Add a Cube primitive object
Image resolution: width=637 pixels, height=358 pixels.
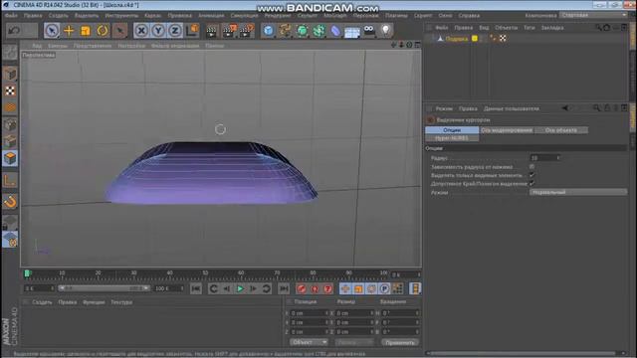[268, 31]
